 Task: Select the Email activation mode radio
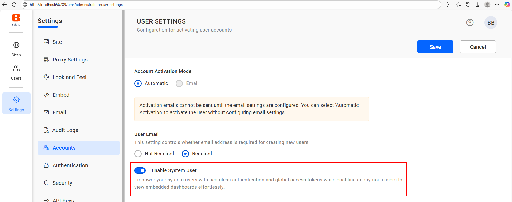coord(179,84)
